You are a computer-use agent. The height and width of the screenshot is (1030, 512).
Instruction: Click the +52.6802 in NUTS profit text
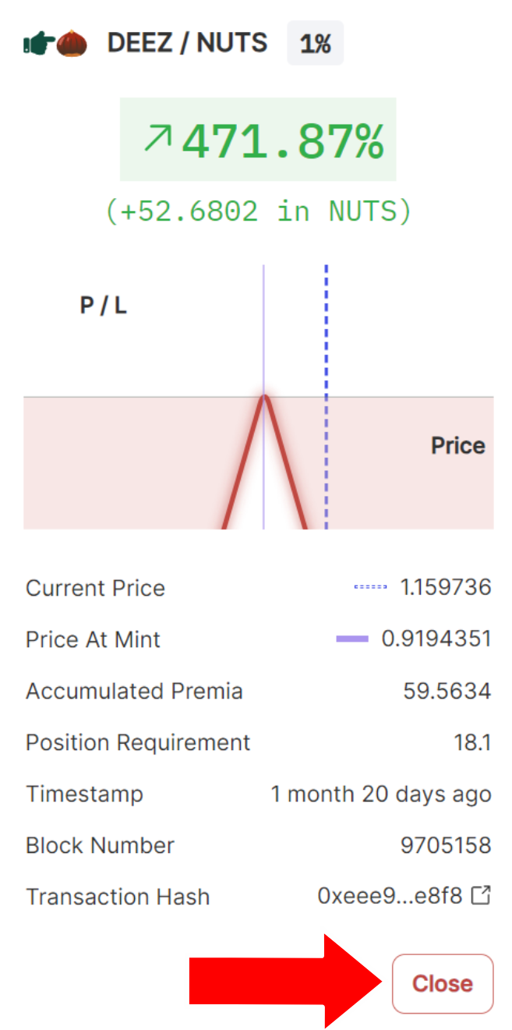point(258,211)
